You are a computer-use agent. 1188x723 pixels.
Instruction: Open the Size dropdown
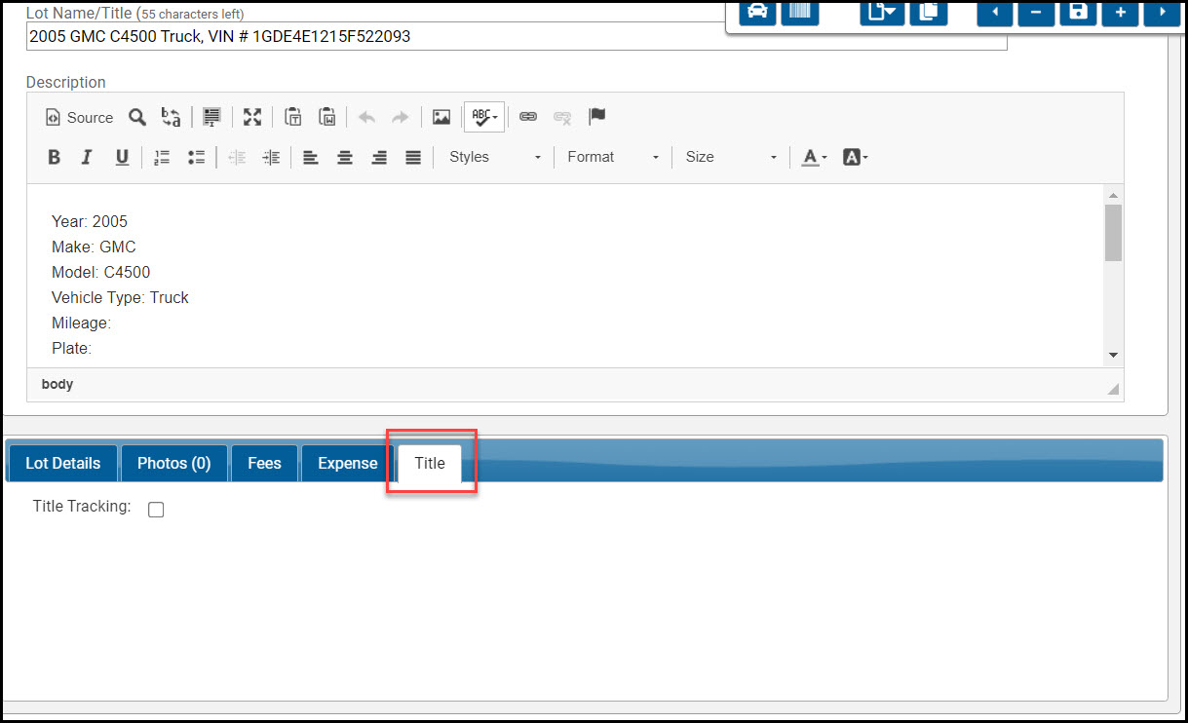coord(731,157)
